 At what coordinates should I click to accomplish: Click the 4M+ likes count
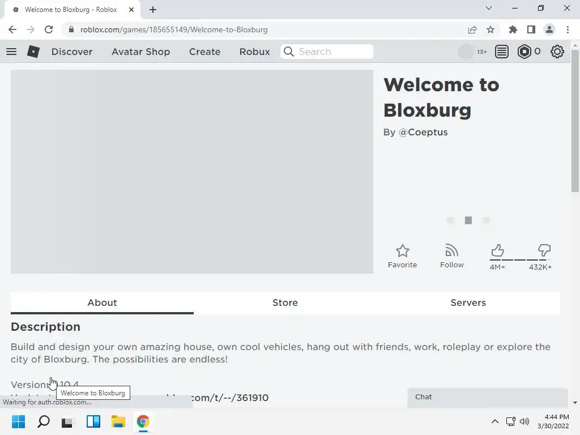497,267
